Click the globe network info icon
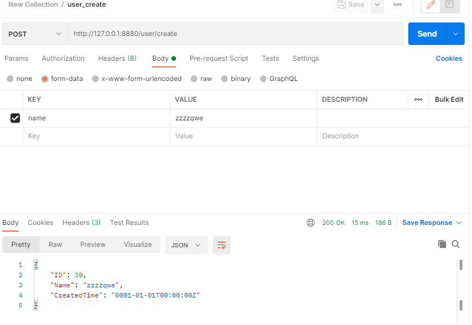This screenshot has height=325, width=472. pos(311,223)
